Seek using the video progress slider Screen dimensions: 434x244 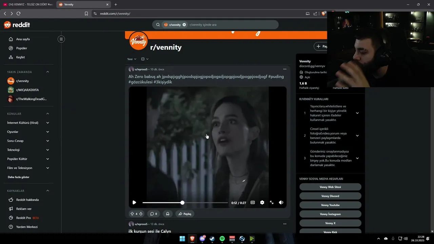coord(185,203)
